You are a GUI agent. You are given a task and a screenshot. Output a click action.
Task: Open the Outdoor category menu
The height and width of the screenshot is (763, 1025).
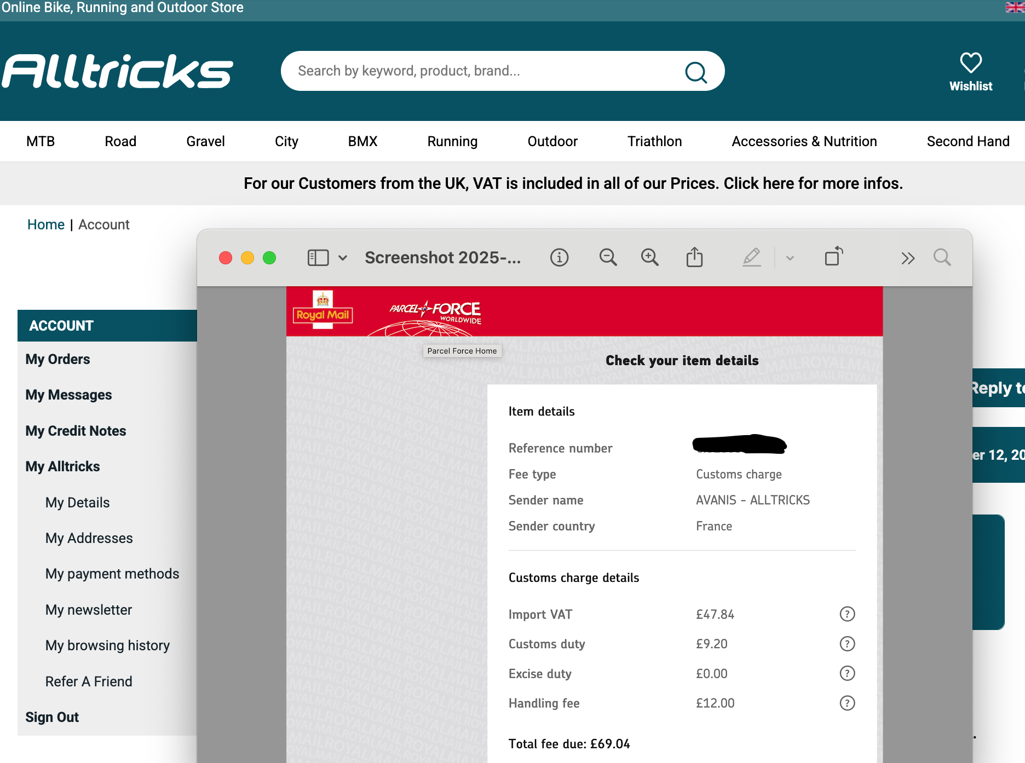(x=552, y=141)
